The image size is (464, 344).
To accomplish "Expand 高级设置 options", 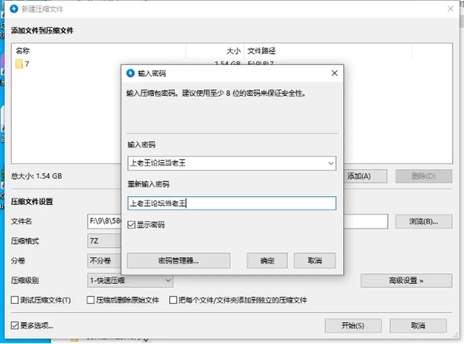I will pyautogui.click(x=406, y=280).
